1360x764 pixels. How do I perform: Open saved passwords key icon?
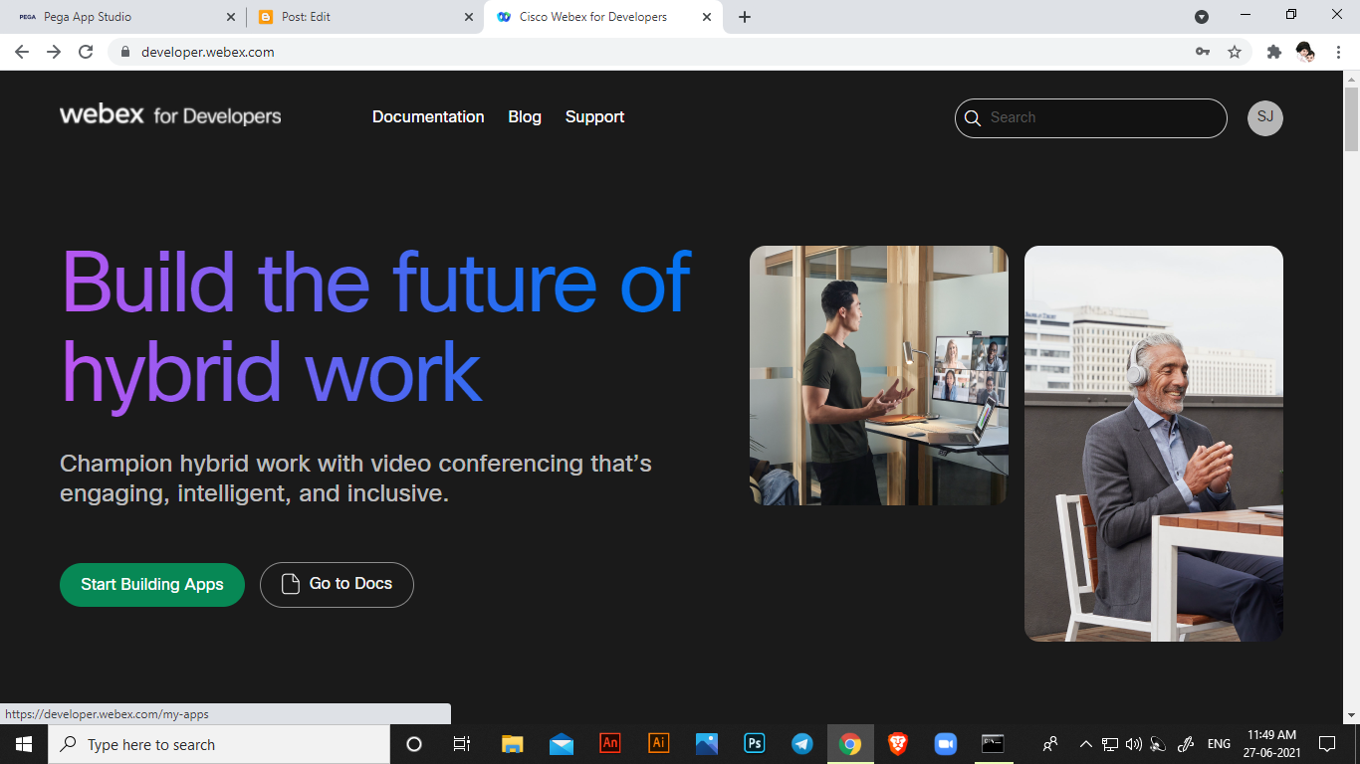coord(1203,52)
